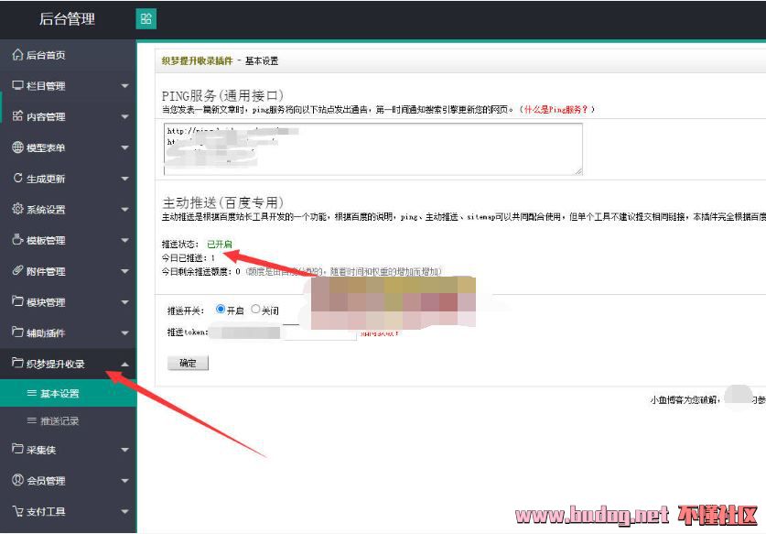Select 内容管理 menu label
The image size is (766, 534).
coord(46,117)
